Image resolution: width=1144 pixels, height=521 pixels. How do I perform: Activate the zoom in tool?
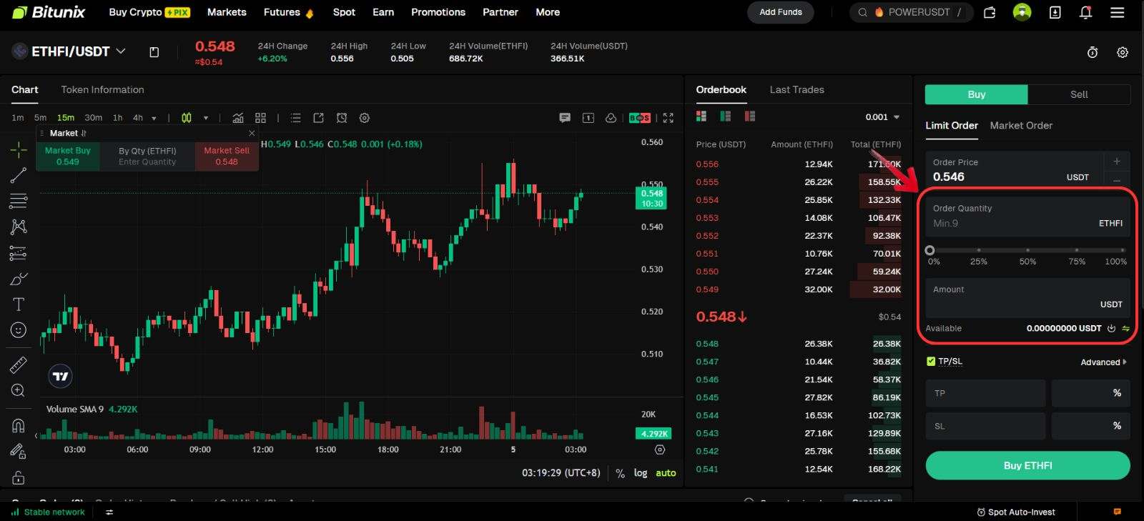[x=19, y=390]
